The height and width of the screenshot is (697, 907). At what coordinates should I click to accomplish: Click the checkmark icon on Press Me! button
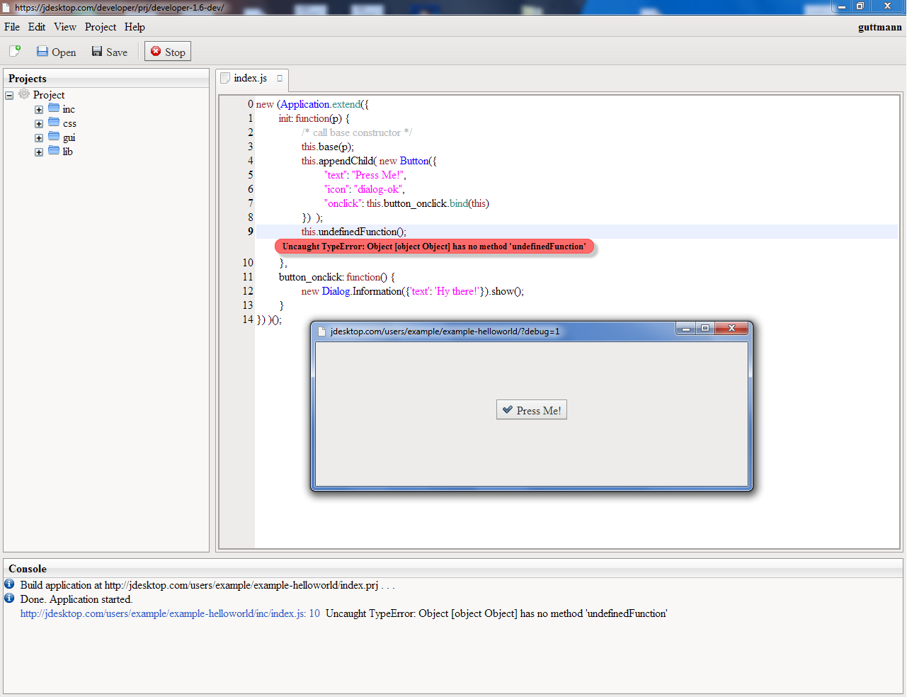(x=507, y=410)
